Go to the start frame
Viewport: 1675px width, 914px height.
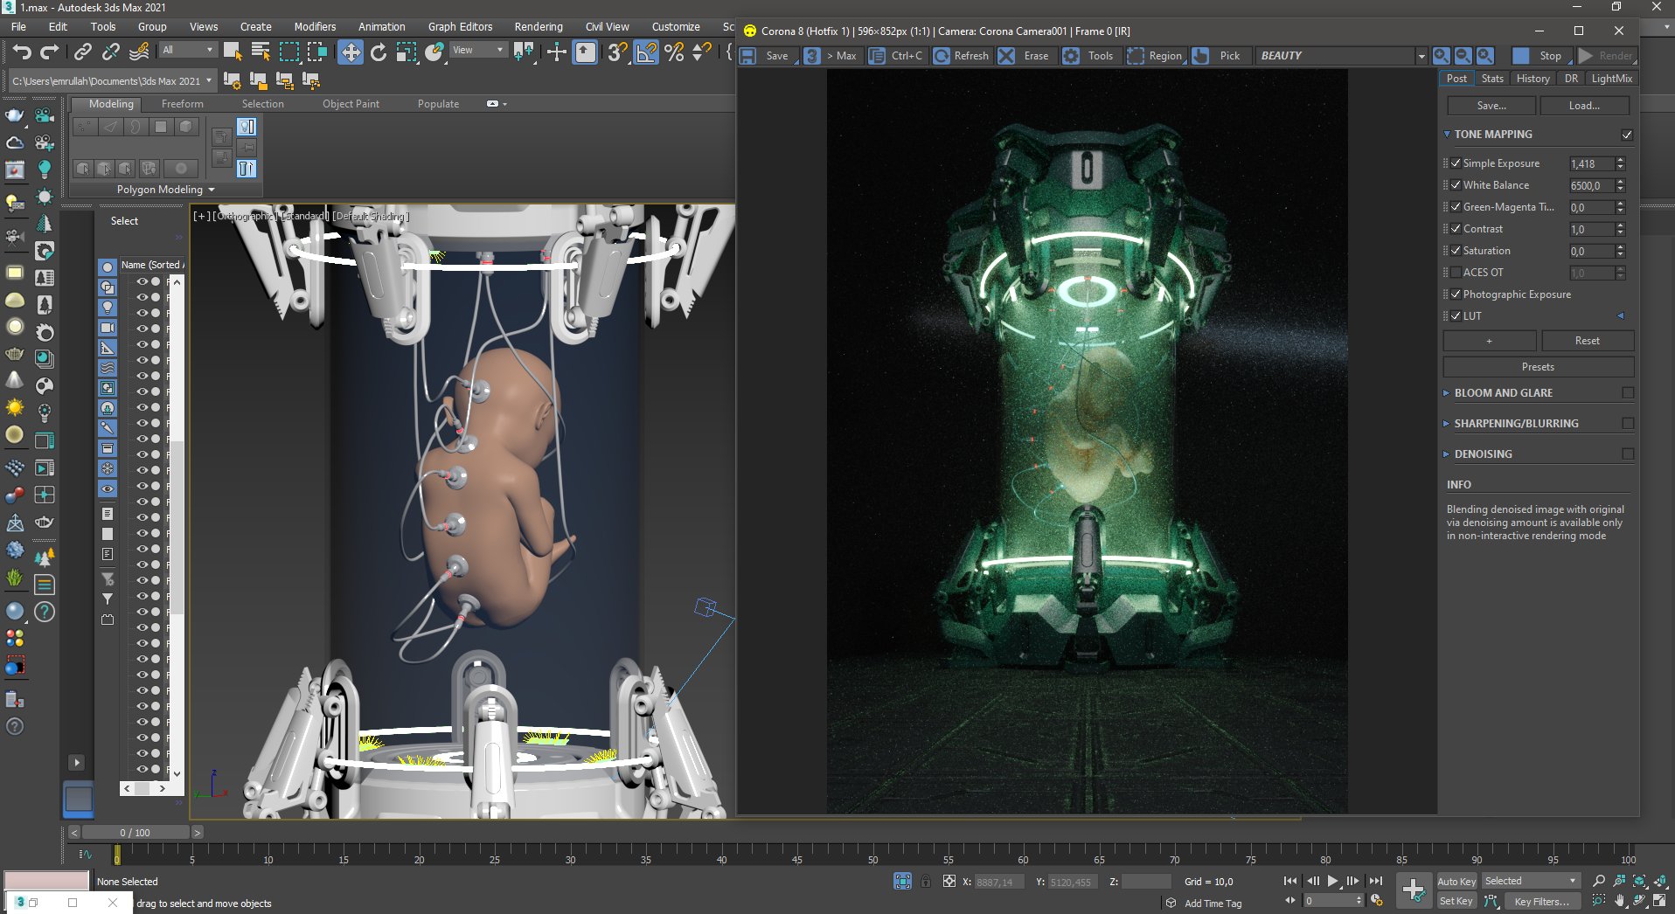1290,881
